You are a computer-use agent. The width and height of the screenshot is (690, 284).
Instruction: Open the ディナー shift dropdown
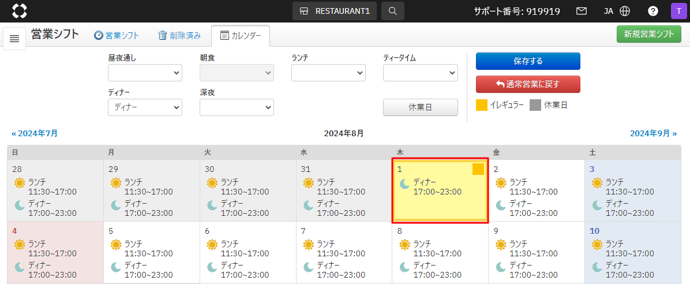[145, 107]
